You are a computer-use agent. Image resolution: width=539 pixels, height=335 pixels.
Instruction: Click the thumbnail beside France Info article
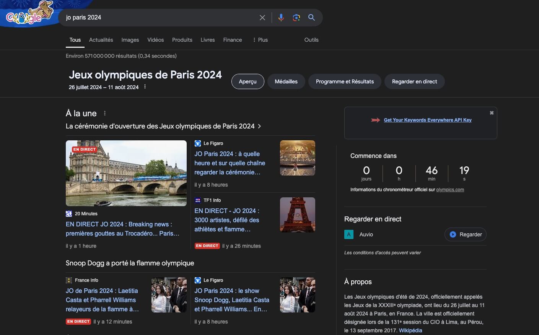tap(169, 295)
